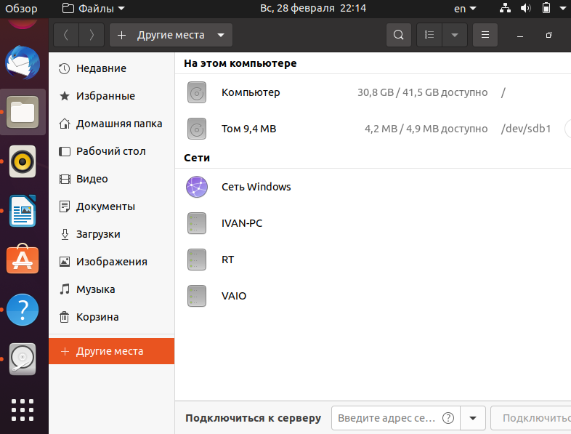Open Thunderbird mail from dock
This screenshot has width=571, height=434.
[23, 63]
